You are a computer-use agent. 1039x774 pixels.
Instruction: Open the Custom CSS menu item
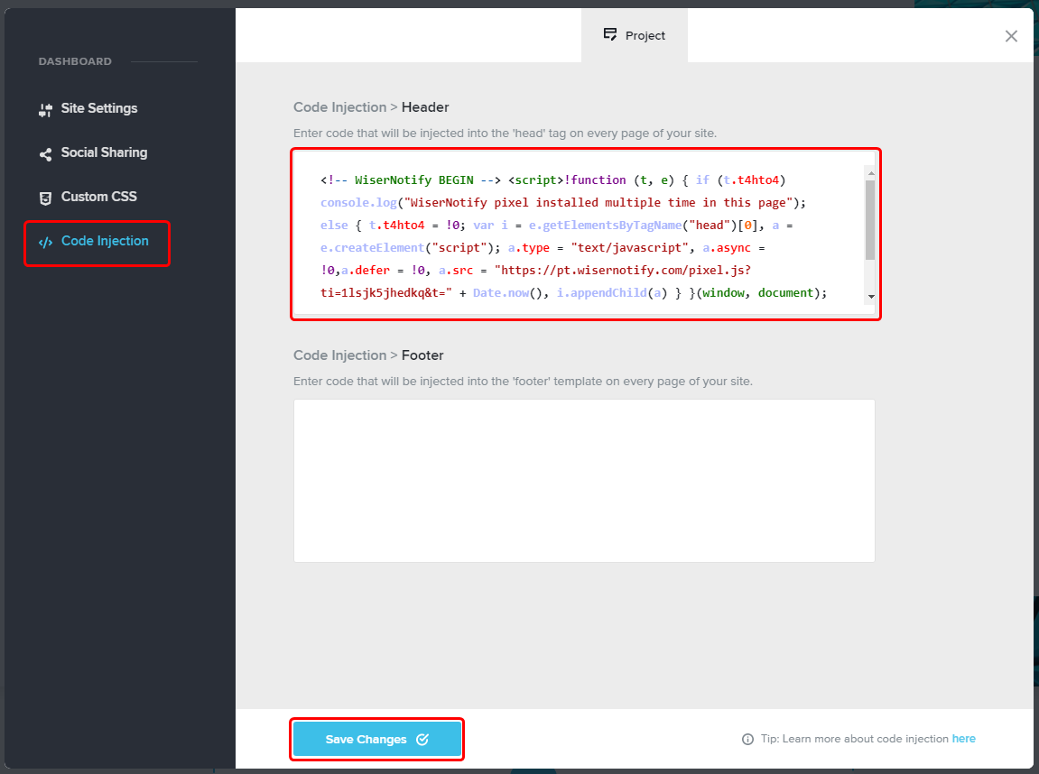(98, 197)
